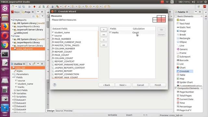Finish the Crosstab Wizard
Screen dimensions: 208x117
click(x=158, y=85)
